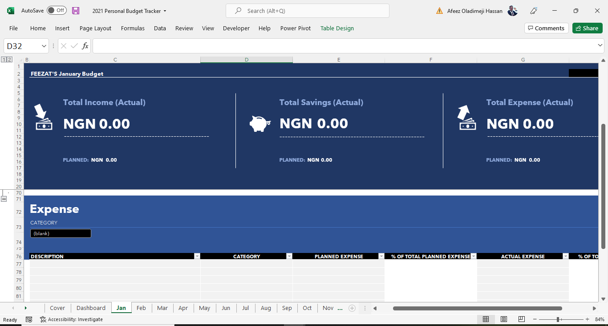Image resolution: width=608 pixels, height=326 pixels.
Task: Open the coming soon pen-sparkle icon
Action: click(534, 11)
